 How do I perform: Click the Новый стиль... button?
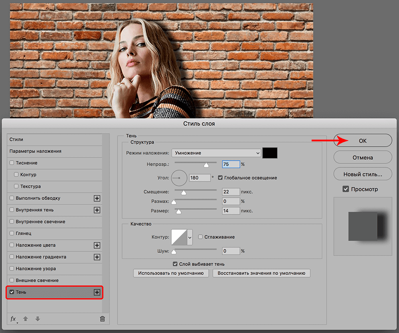pos(363,174)
